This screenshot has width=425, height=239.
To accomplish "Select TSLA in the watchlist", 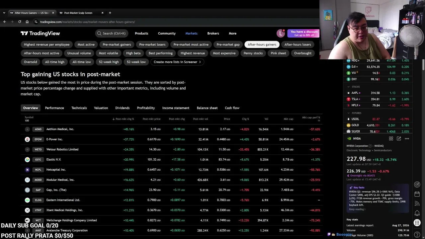I will coord(378,99).
